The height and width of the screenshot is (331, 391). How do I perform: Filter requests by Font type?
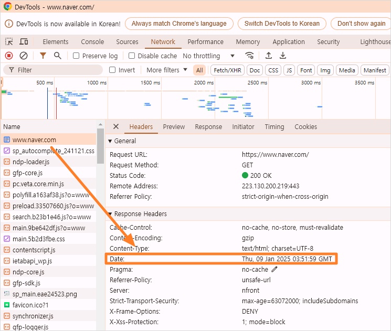pos(306,70)
